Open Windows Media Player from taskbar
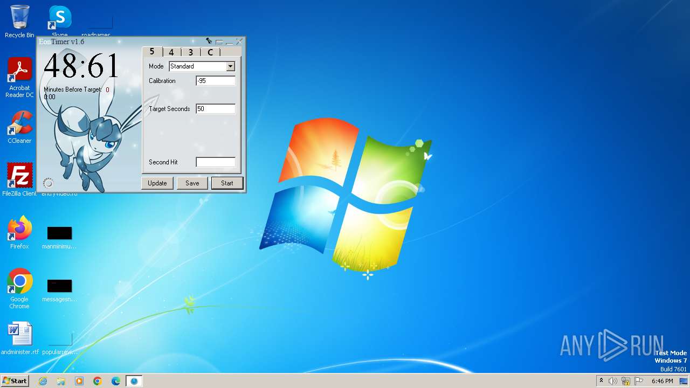The height and width of the screenshot is (388, 690). tap(79, 381)
